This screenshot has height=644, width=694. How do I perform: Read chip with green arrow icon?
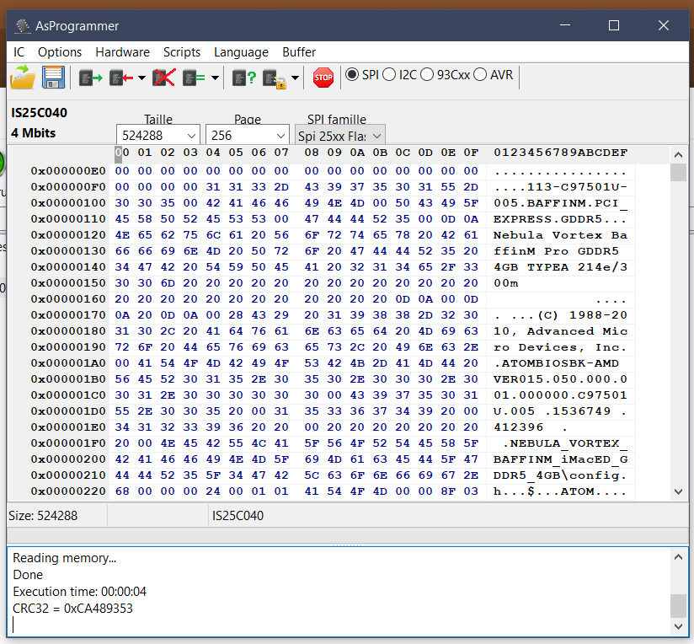91,78
